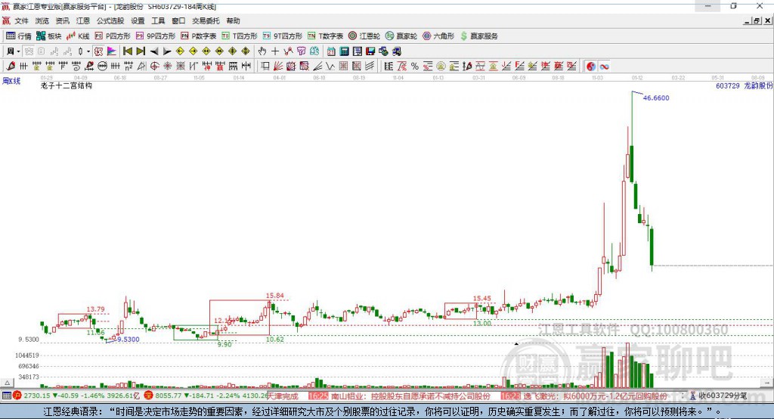Screen dimensions: 774x419
Task: Select the red fan lines tool
Action: coord(278,67)
